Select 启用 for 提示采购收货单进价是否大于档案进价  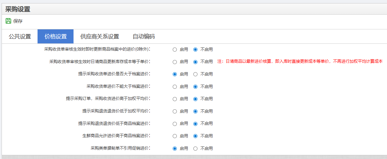coord(175,74)
